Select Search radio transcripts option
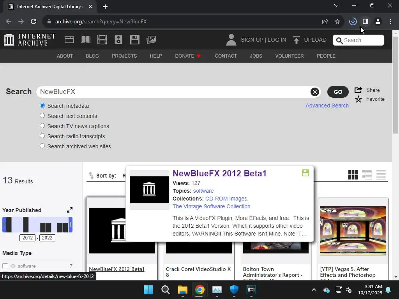Screen dimensions: 399x299 pyautogui.click(x=42, y=136)
